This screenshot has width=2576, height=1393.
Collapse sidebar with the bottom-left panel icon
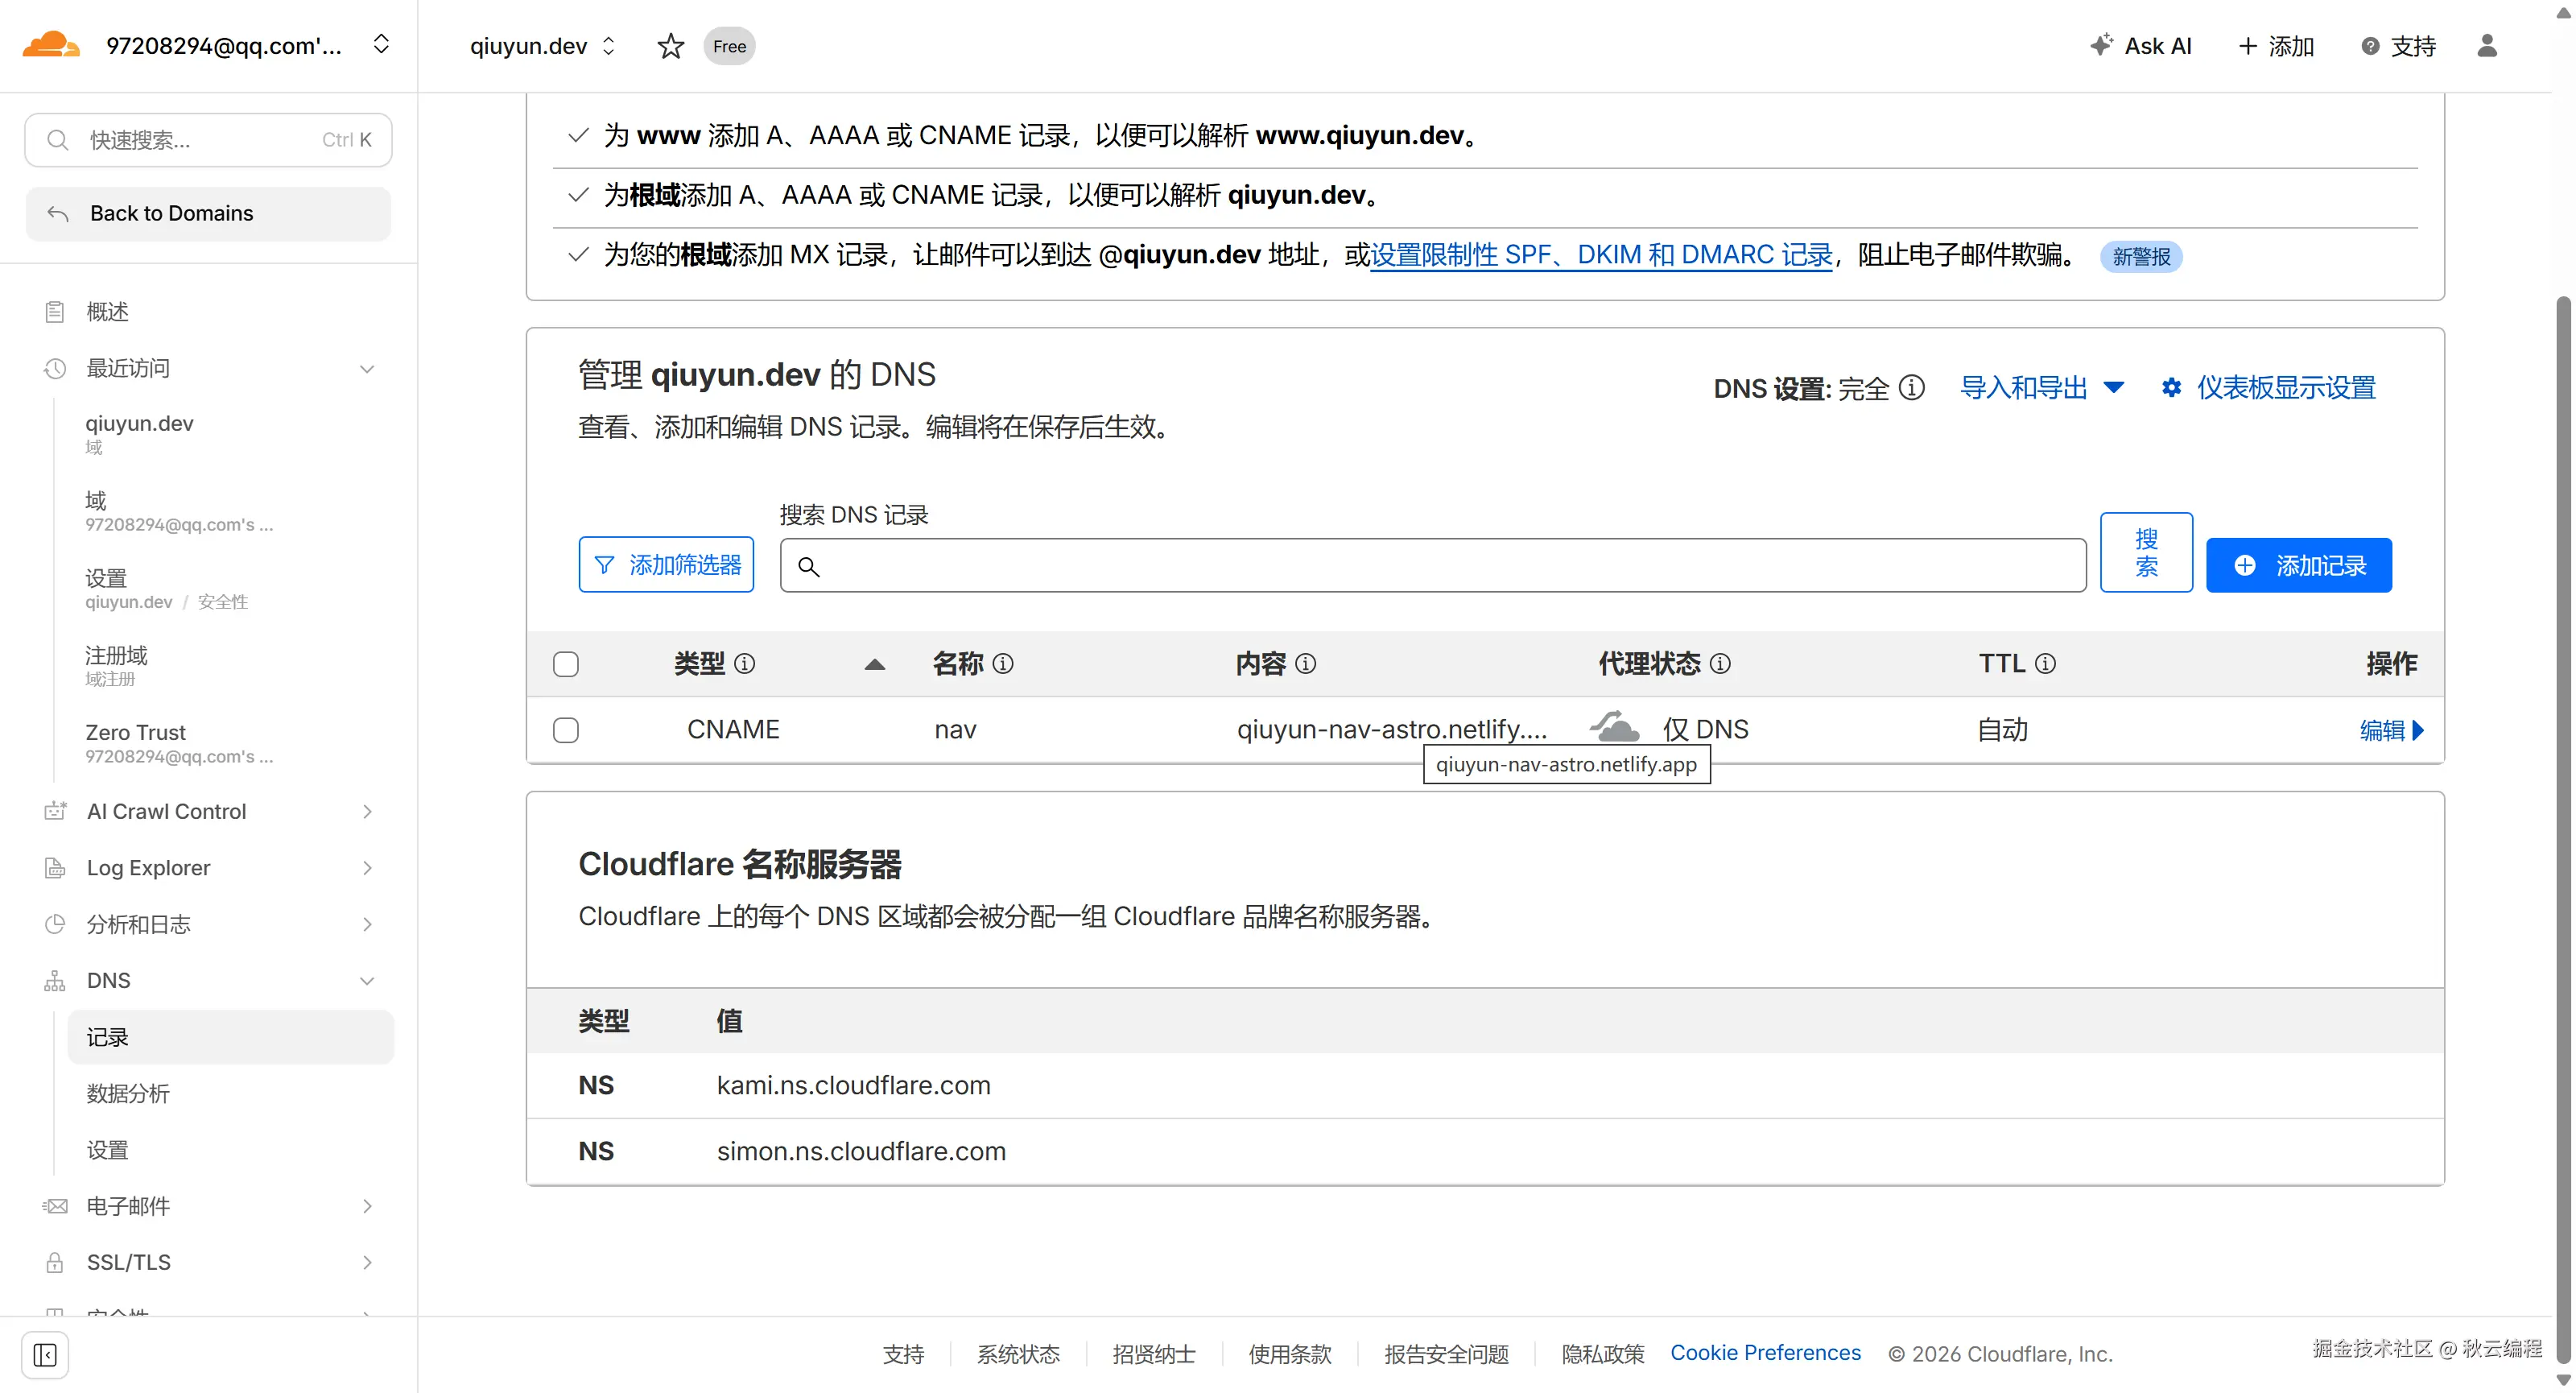click(45, 1354)
